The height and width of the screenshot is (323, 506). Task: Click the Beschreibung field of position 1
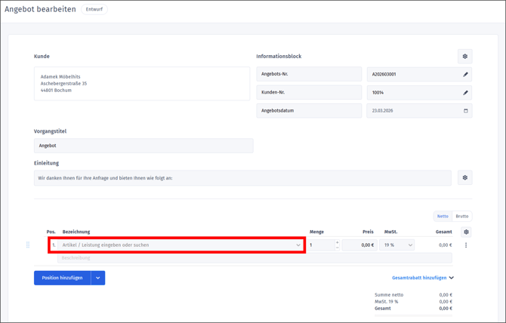pos(255,258)
